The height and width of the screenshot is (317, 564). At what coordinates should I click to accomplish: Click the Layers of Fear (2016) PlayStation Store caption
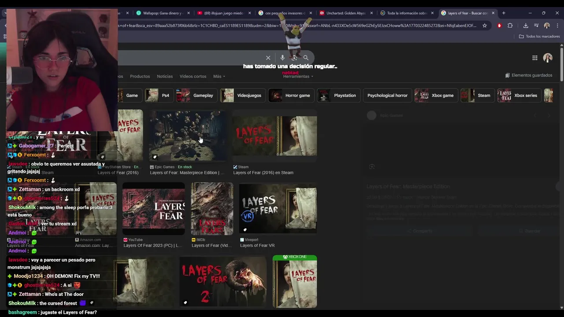click(x=118, y=173)
